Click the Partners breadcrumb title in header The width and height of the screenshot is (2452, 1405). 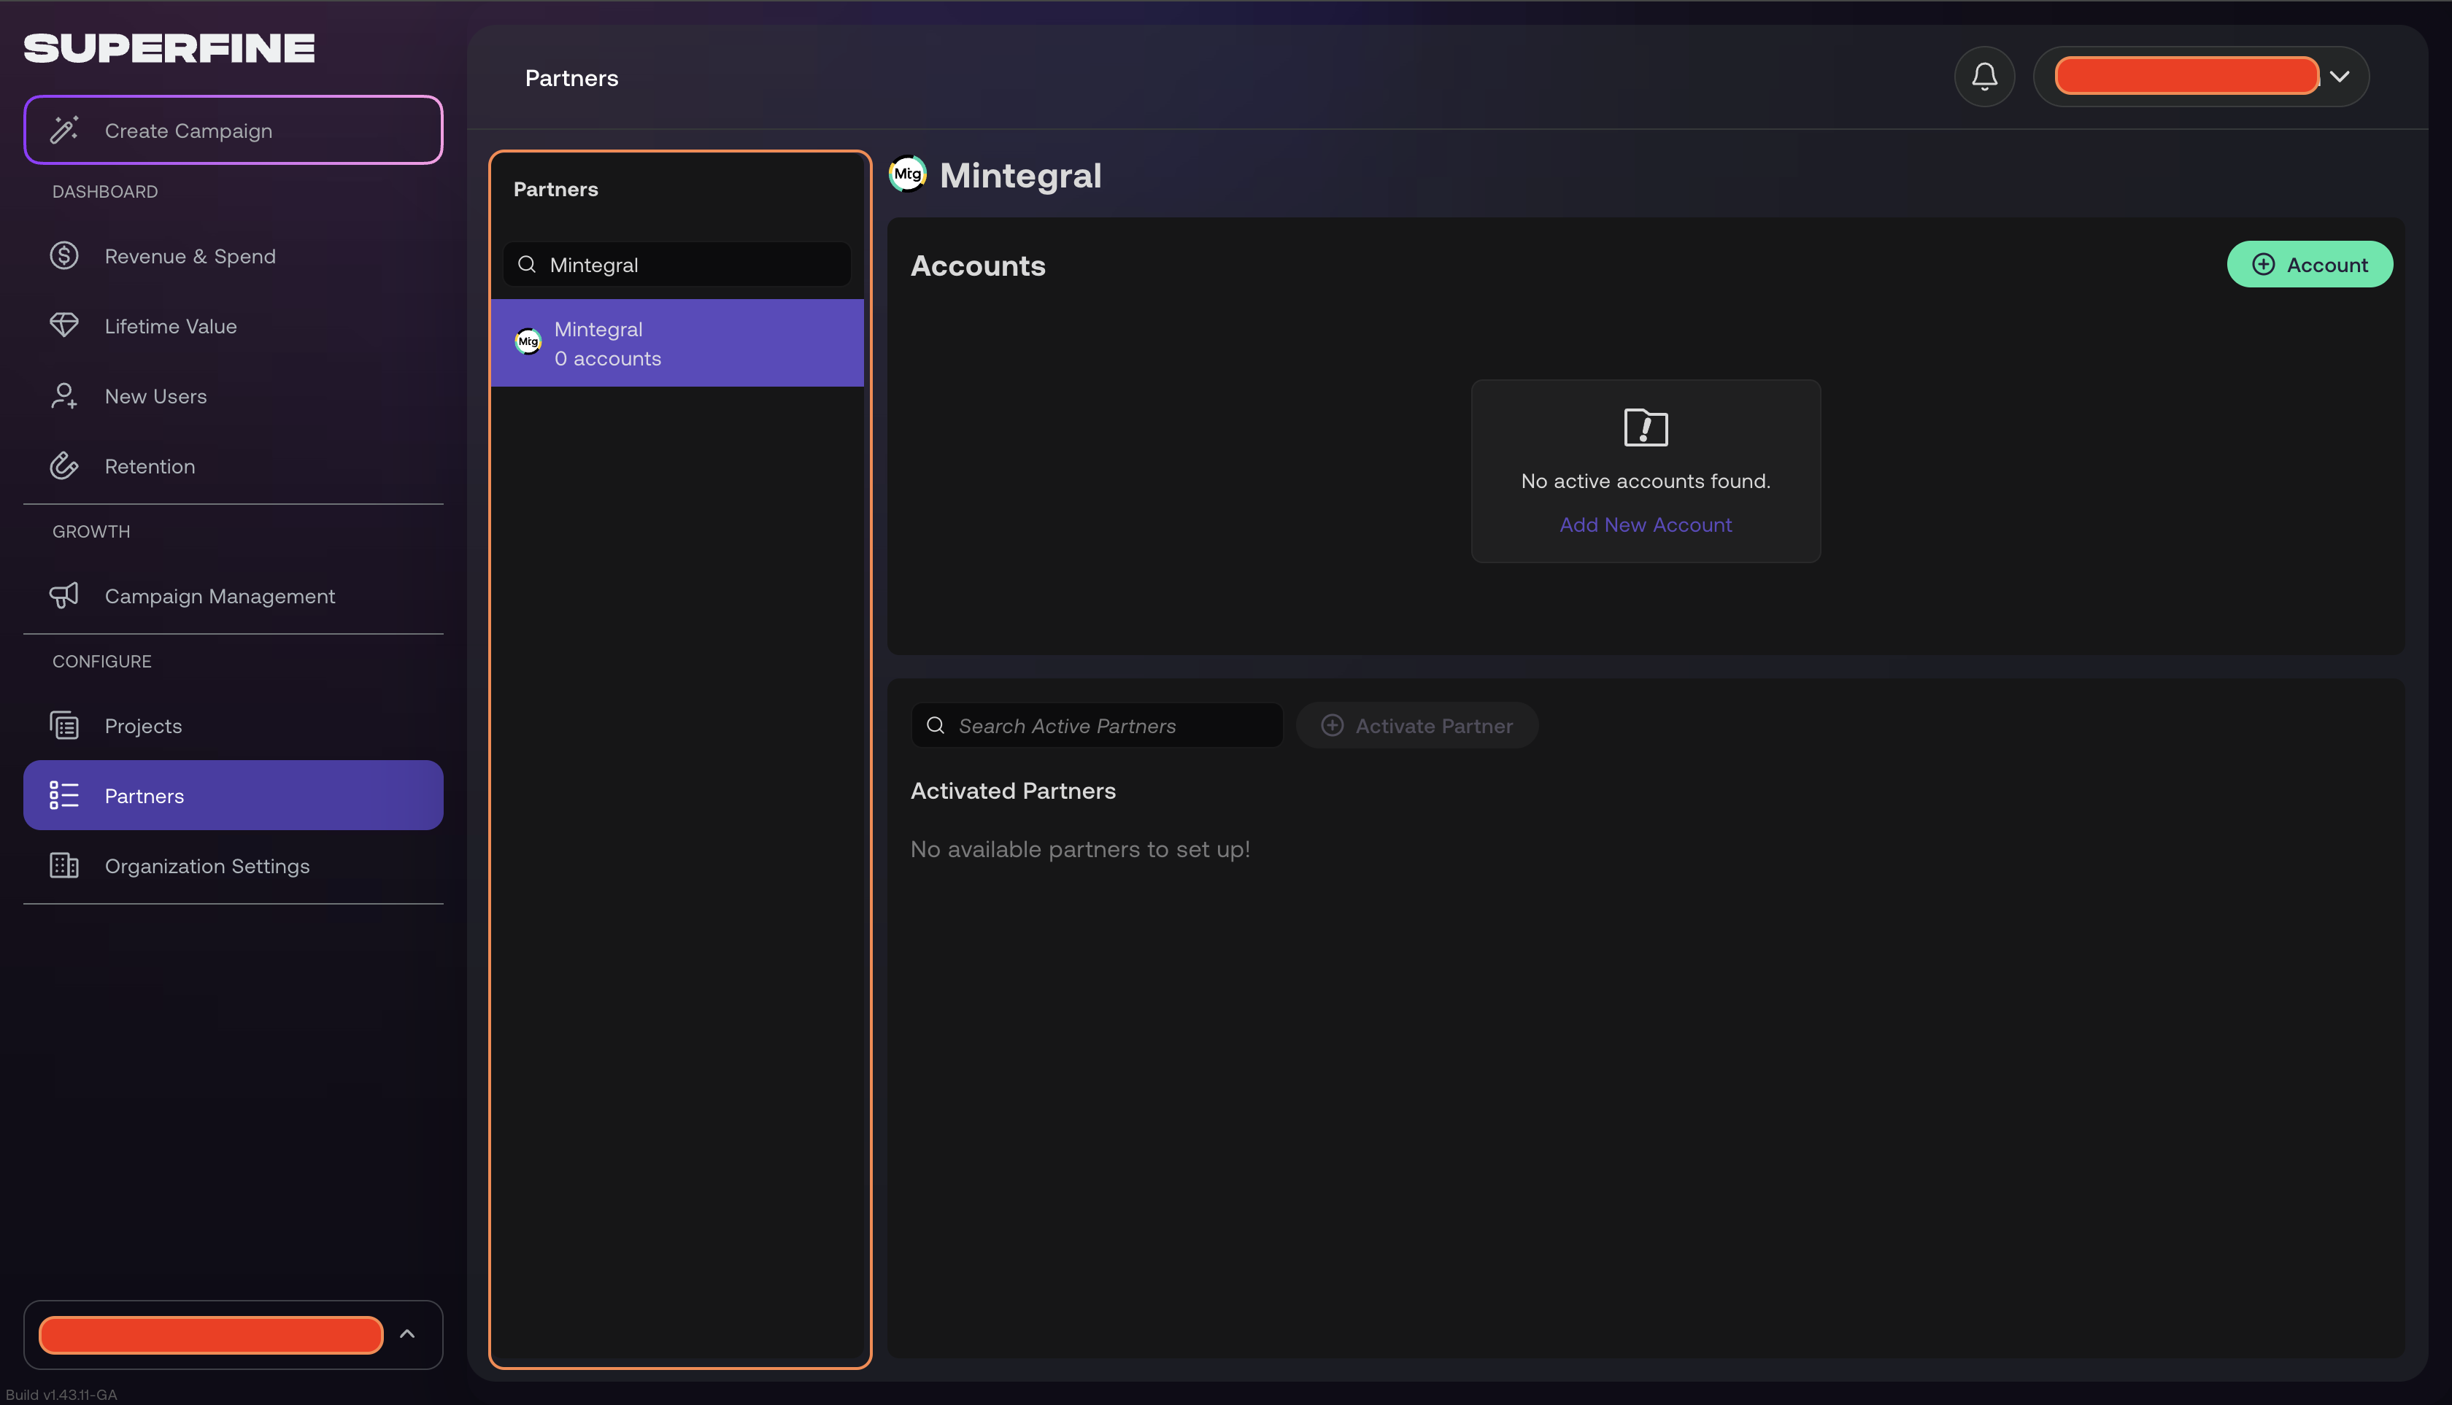(x=571, y=78)
